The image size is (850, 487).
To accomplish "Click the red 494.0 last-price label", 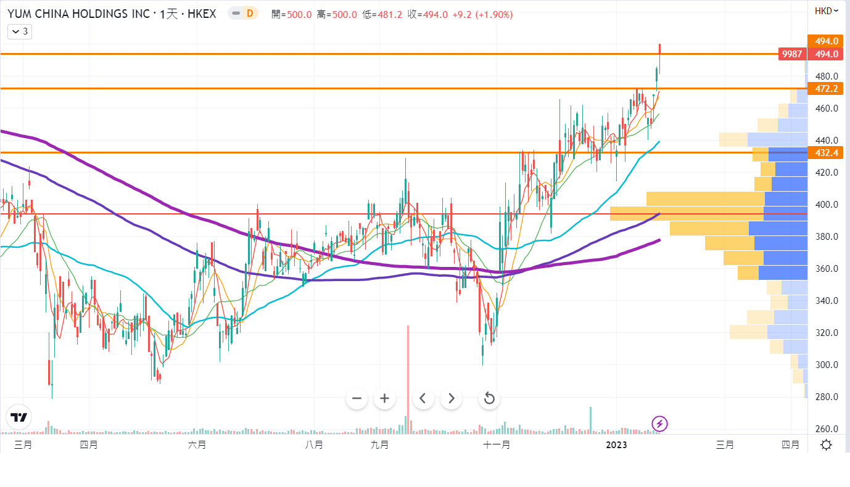I will point(826,54).
